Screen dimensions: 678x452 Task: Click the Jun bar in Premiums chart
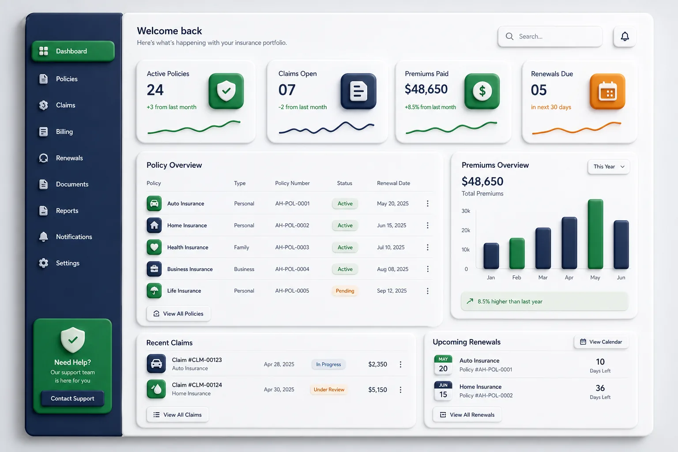click(621, 245)
